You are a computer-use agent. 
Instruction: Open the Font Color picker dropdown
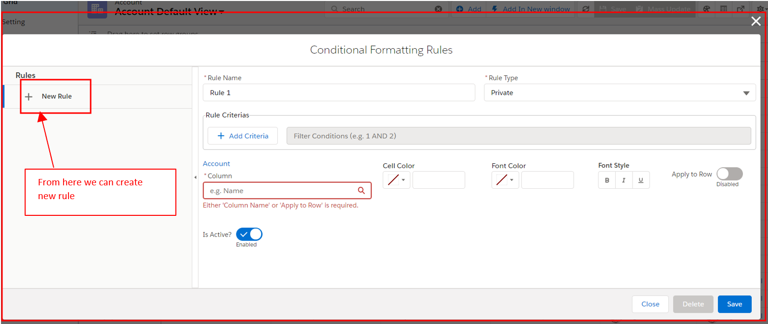pyautogui.click(x=505, y=180)
